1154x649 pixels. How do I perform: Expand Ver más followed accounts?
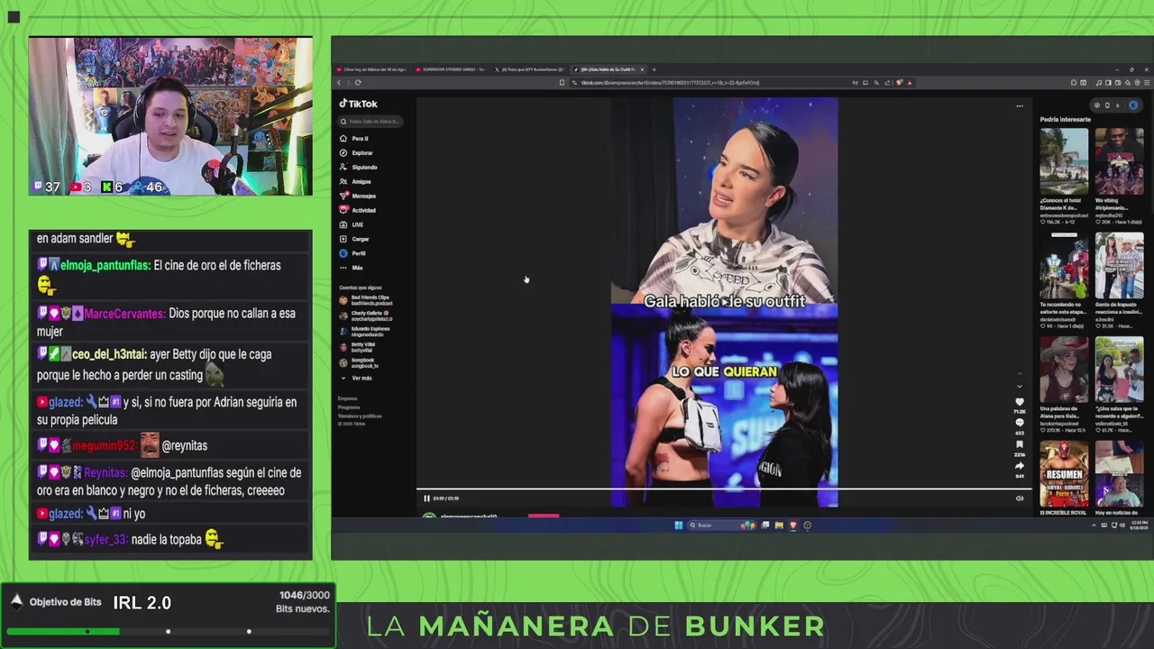coord(355,378)
